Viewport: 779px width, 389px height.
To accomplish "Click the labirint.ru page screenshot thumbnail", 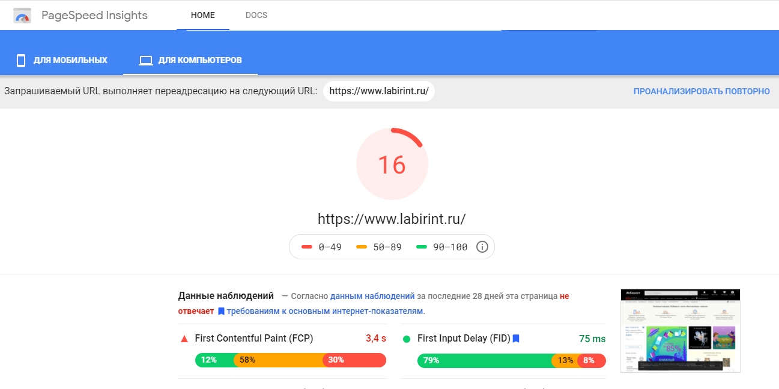I will click(x=680, y=331).
